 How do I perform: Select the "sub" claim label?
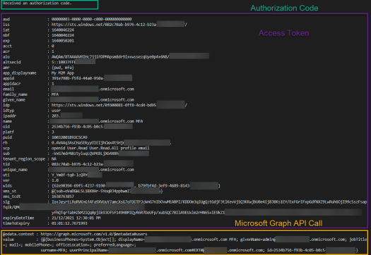click(6, 154)
